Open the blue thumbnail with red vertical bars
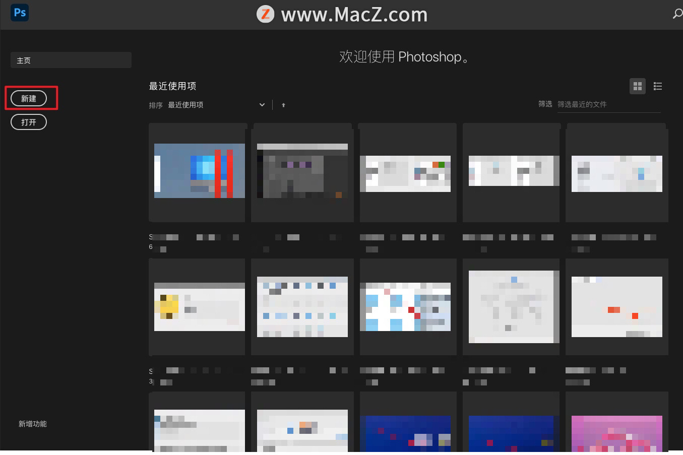Image resolution: width=683 pixels, height=455 pixels. [200, 171]
